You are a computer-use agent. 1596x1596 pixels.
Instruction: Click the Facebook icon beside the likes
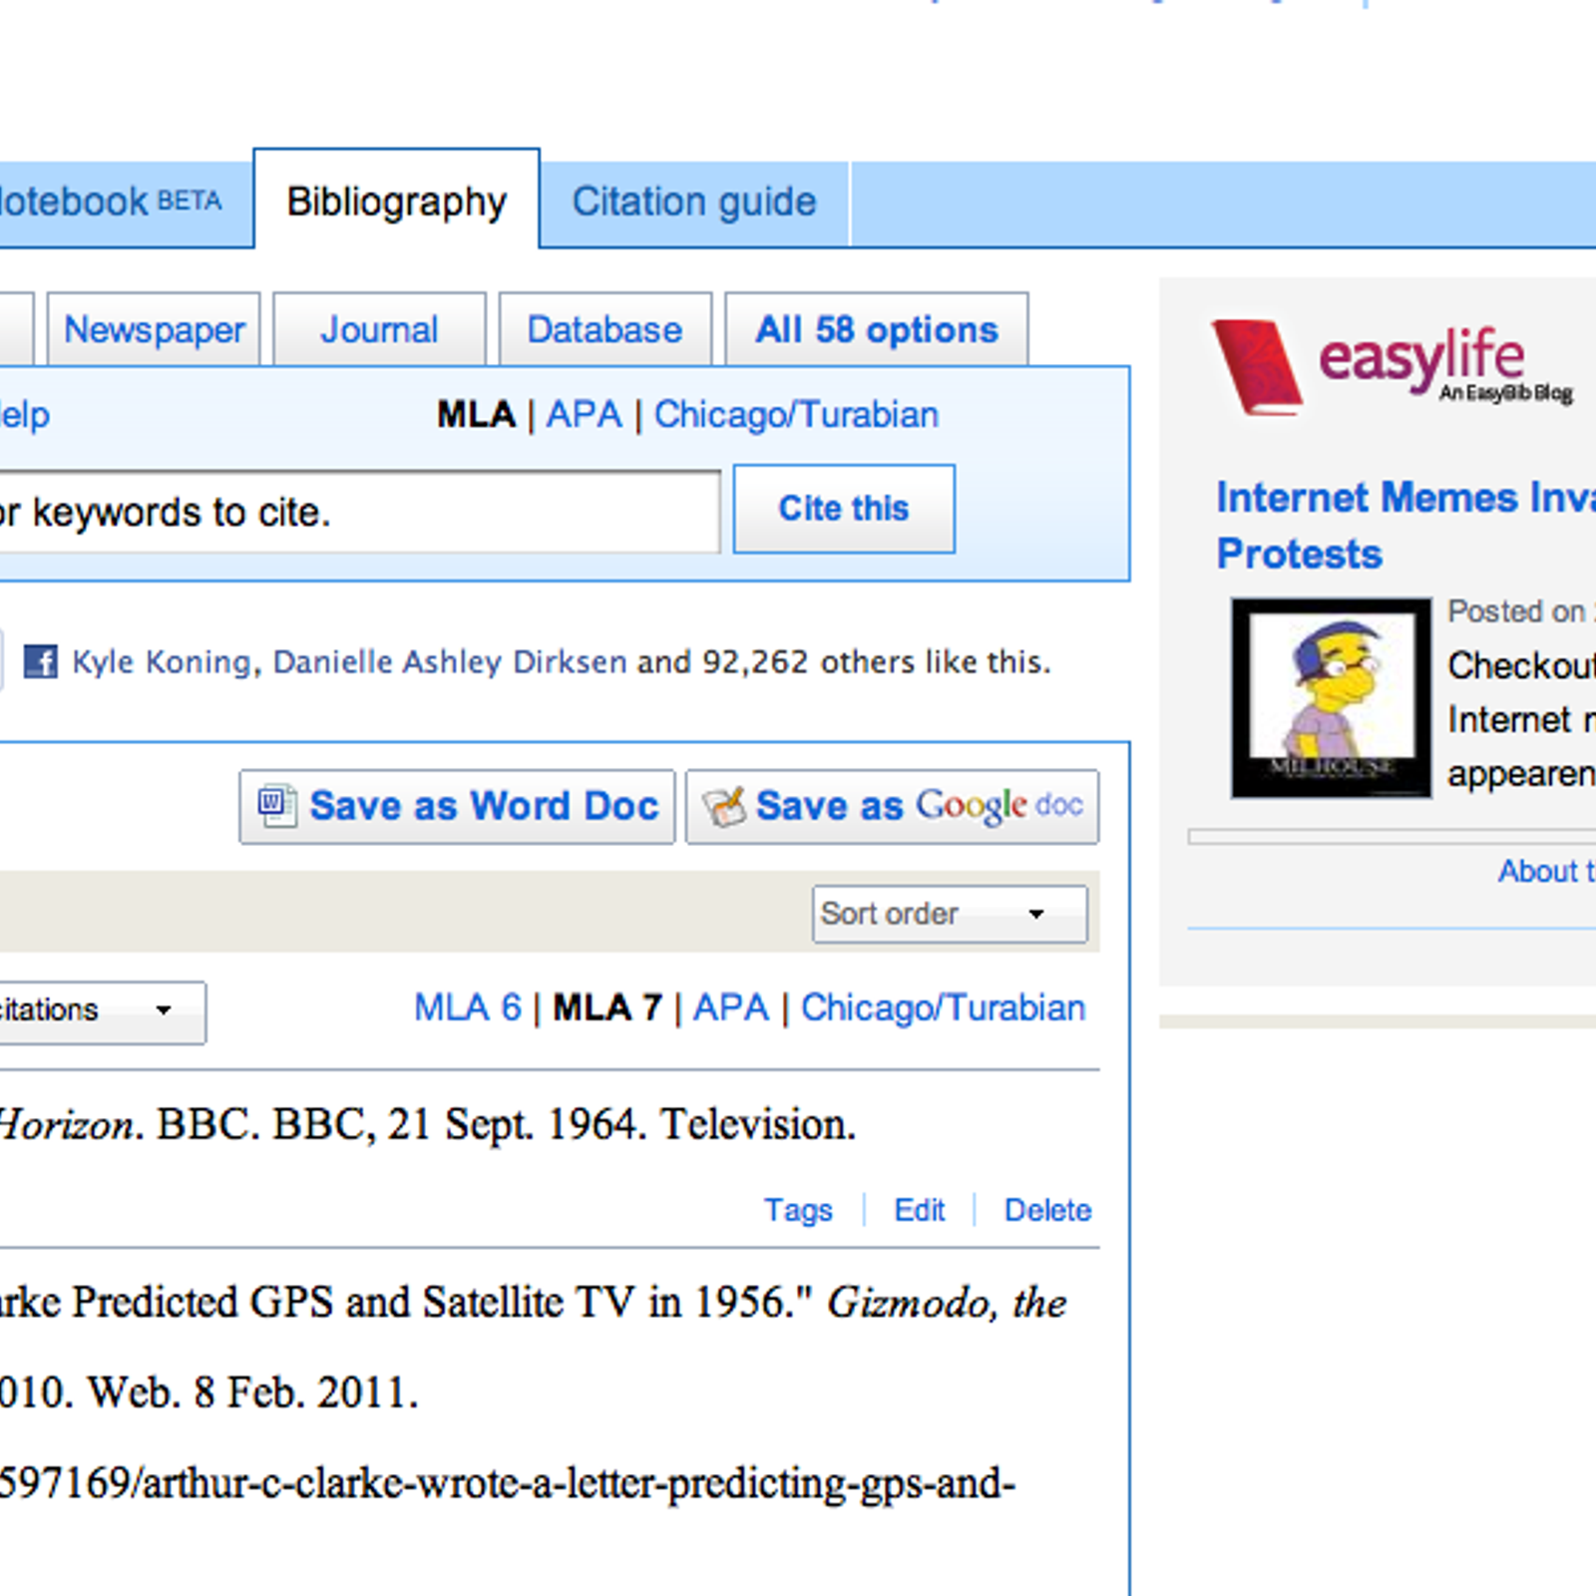coord(40,661)
